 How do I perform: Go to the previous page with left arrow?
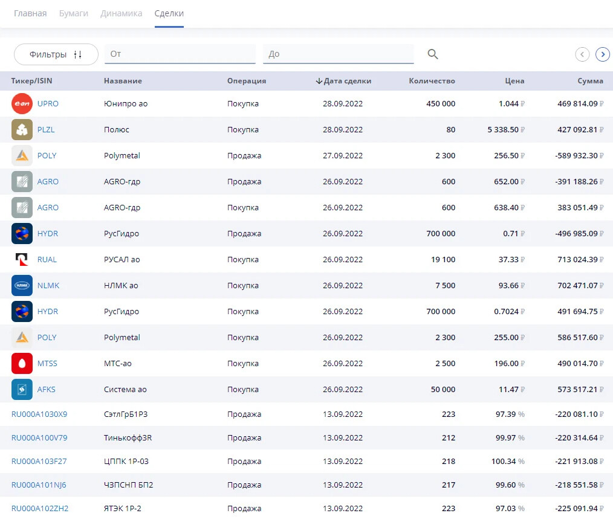coord(582,54)
